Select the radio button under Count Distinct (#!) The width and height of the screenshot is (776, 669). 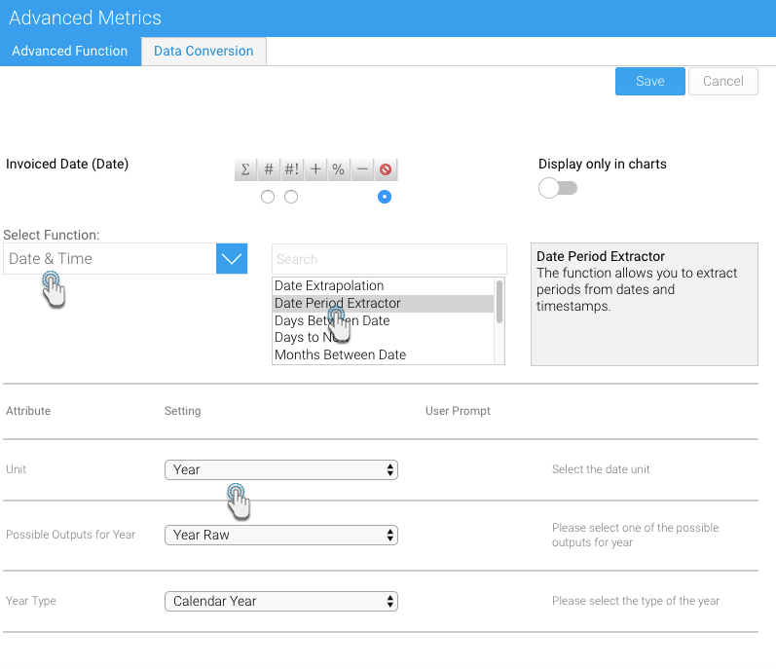291,197
